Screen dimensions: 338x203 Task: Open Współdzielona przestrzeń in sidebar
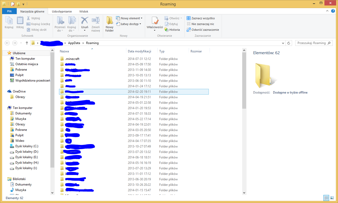[30, 81]
